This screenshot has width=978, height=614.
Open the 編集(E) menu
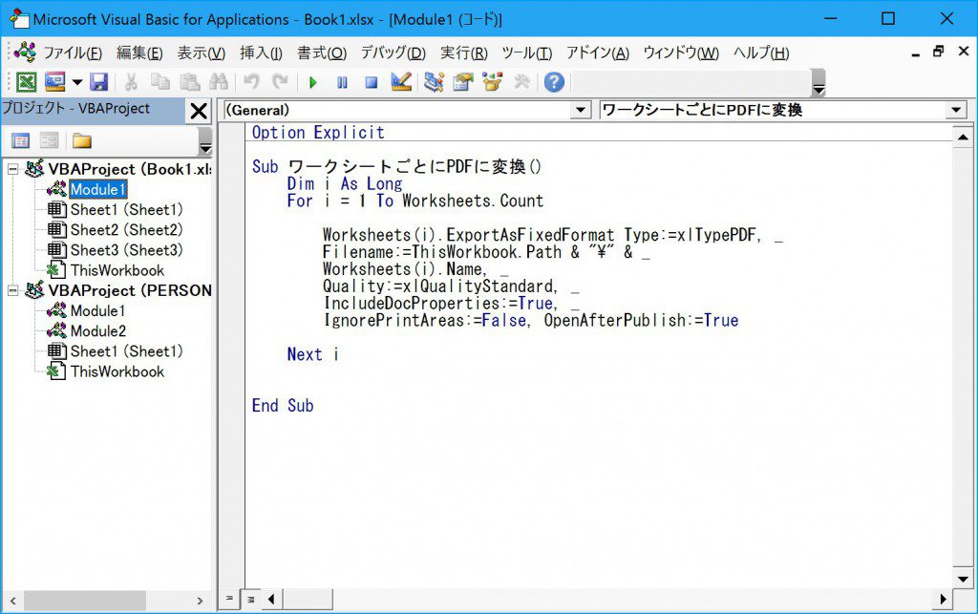pyautogui.click(x=139, y=53)
